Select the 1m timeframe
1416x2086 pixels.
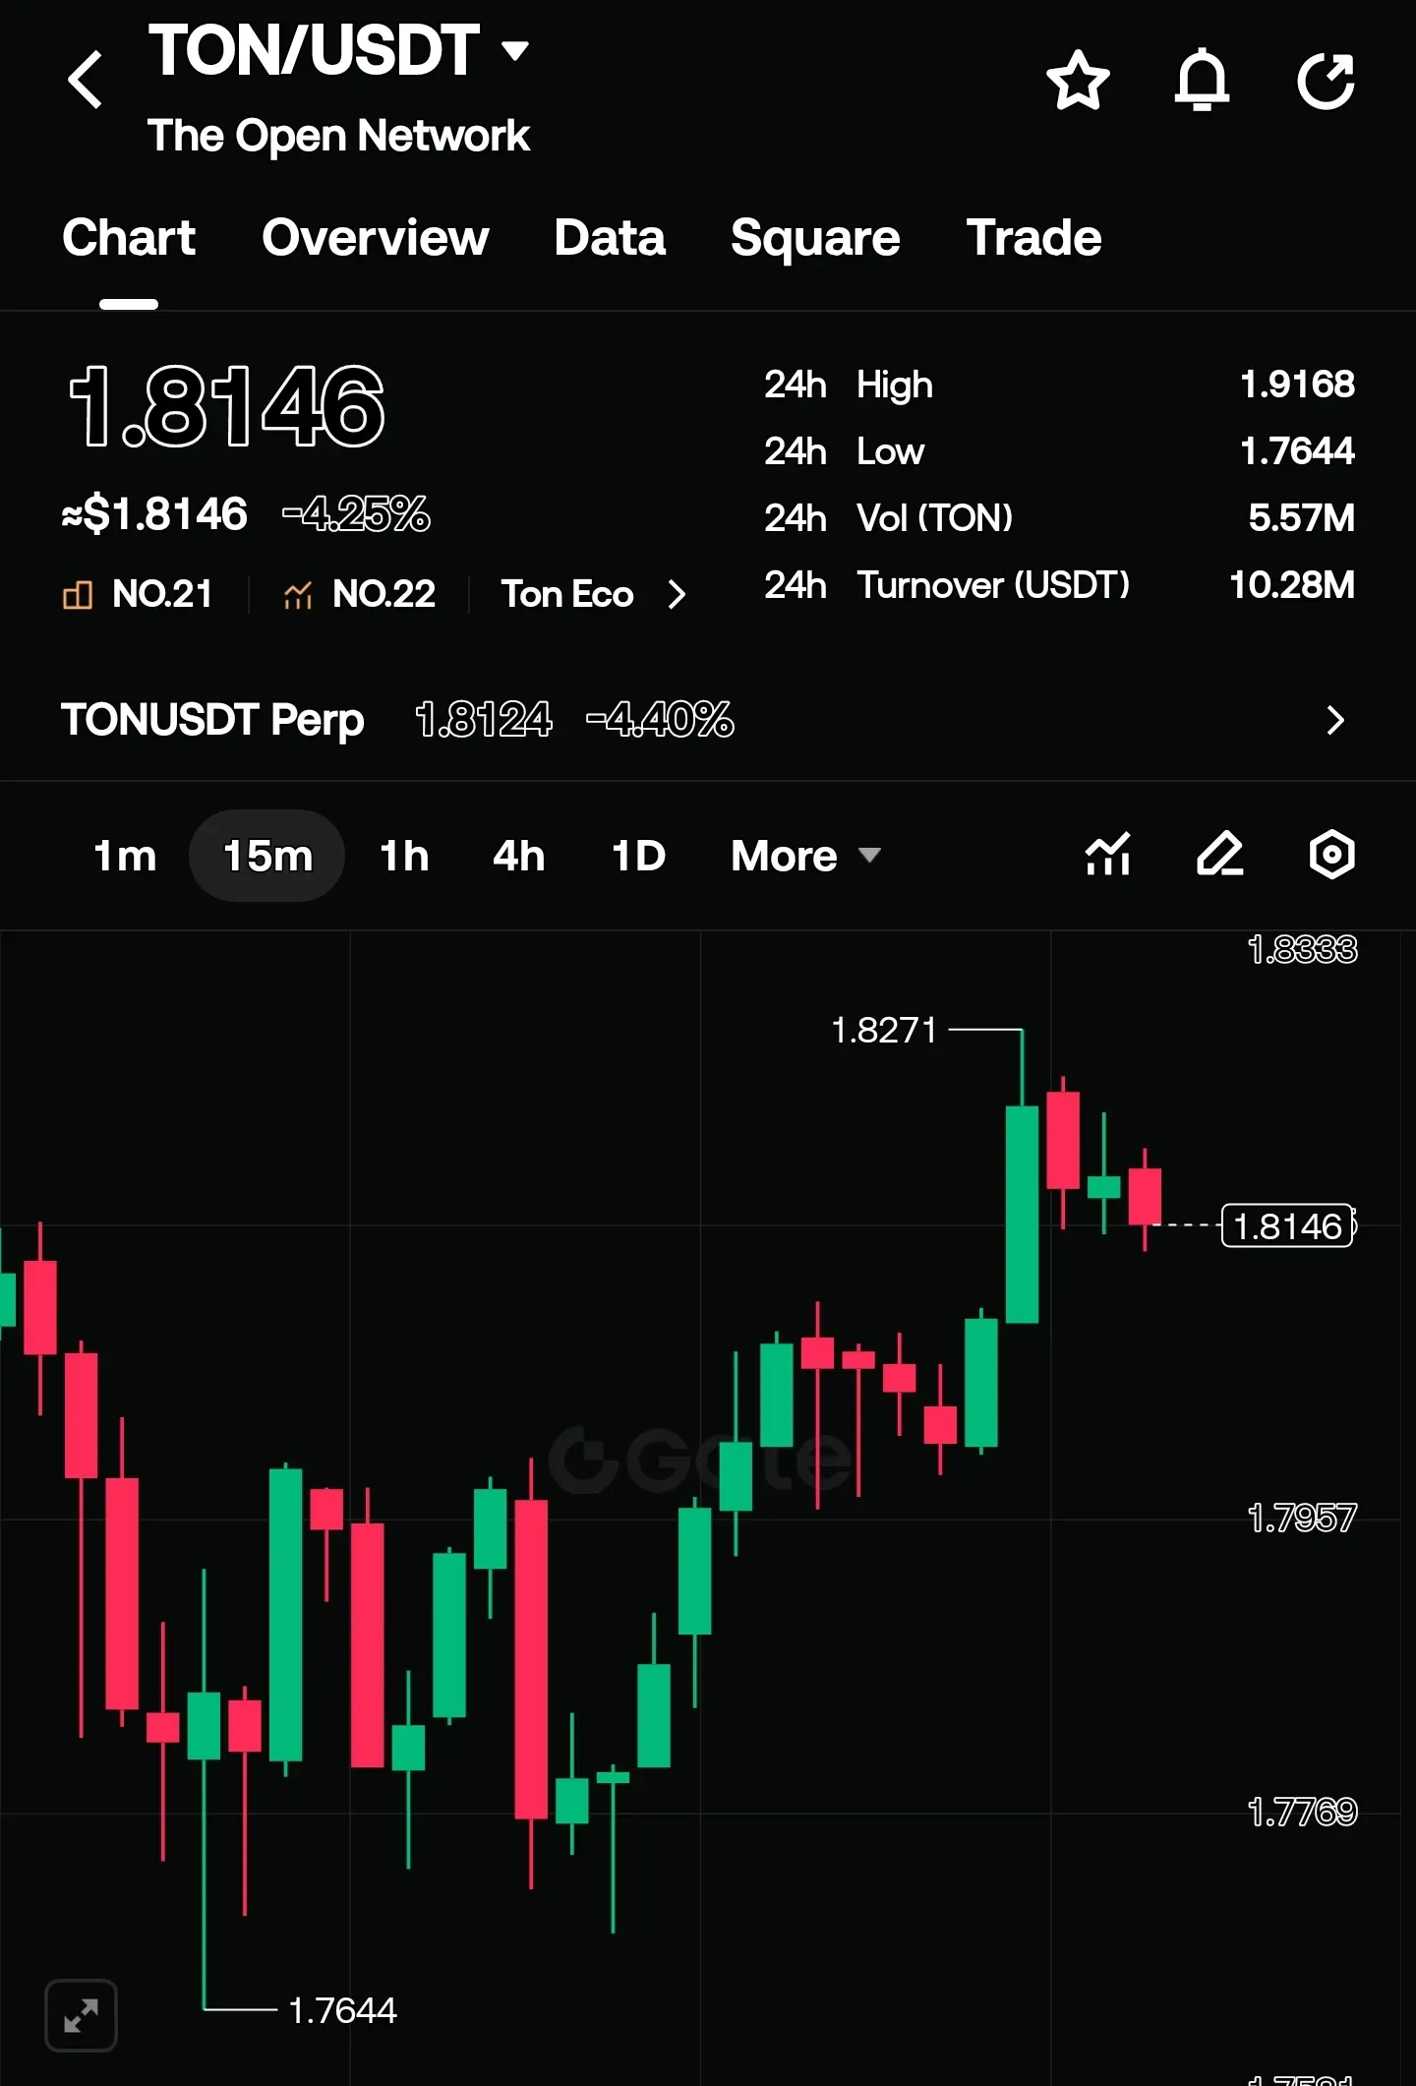pos(125,856)
